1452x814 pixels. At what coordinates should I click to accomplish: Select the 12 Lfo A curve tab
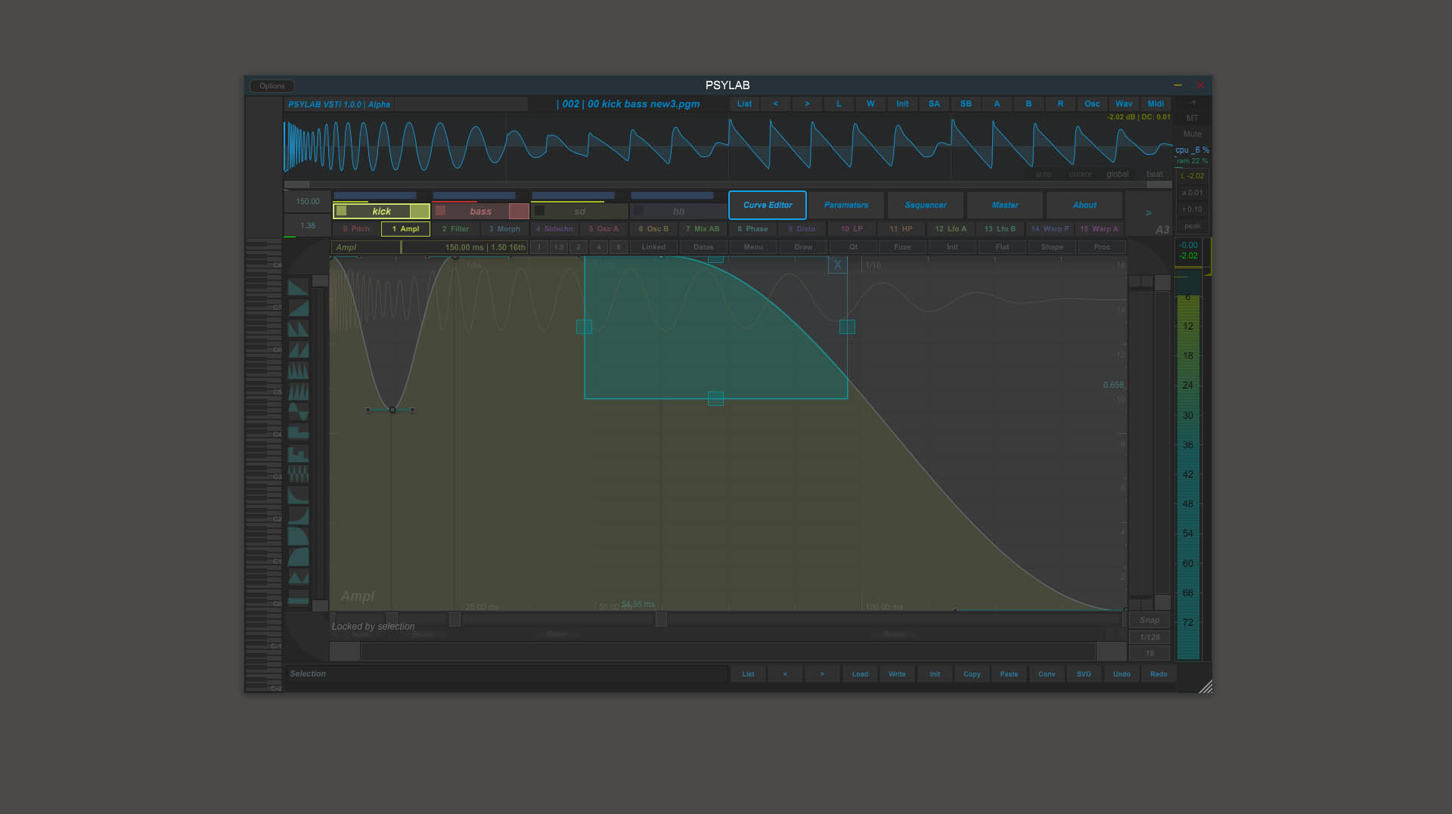[951, 229]
